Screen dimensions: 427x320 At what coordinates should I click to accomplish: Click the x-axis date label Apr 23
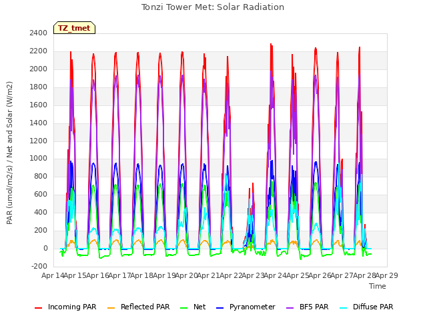tap(254, 275)
